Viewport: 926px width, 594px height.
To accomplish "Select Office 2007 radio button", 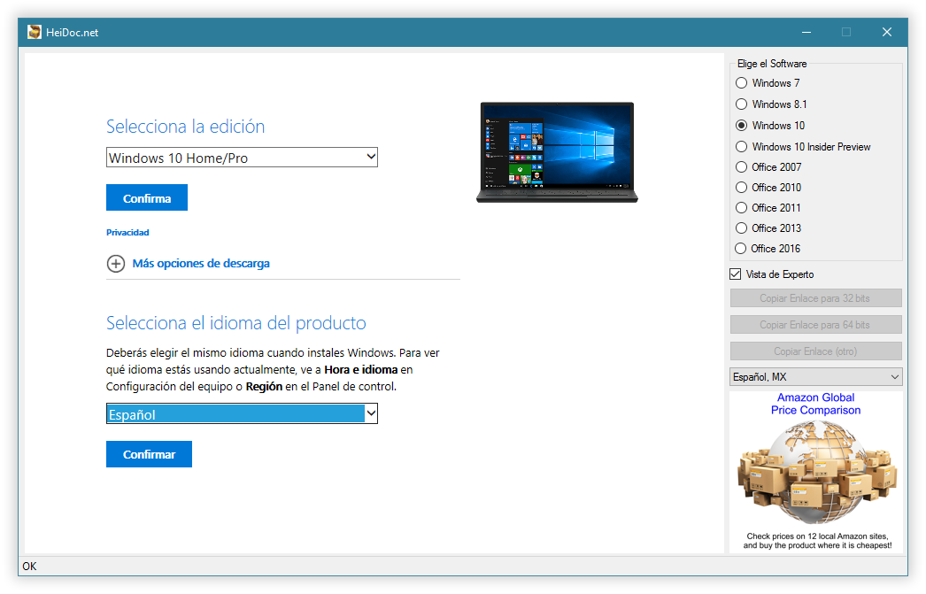I will point(741,167).
